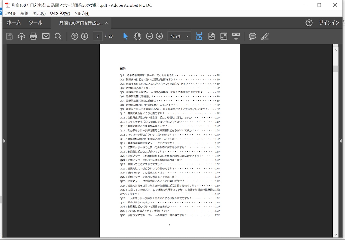
Task: Activate the hand pan tool
Action: 137,36
